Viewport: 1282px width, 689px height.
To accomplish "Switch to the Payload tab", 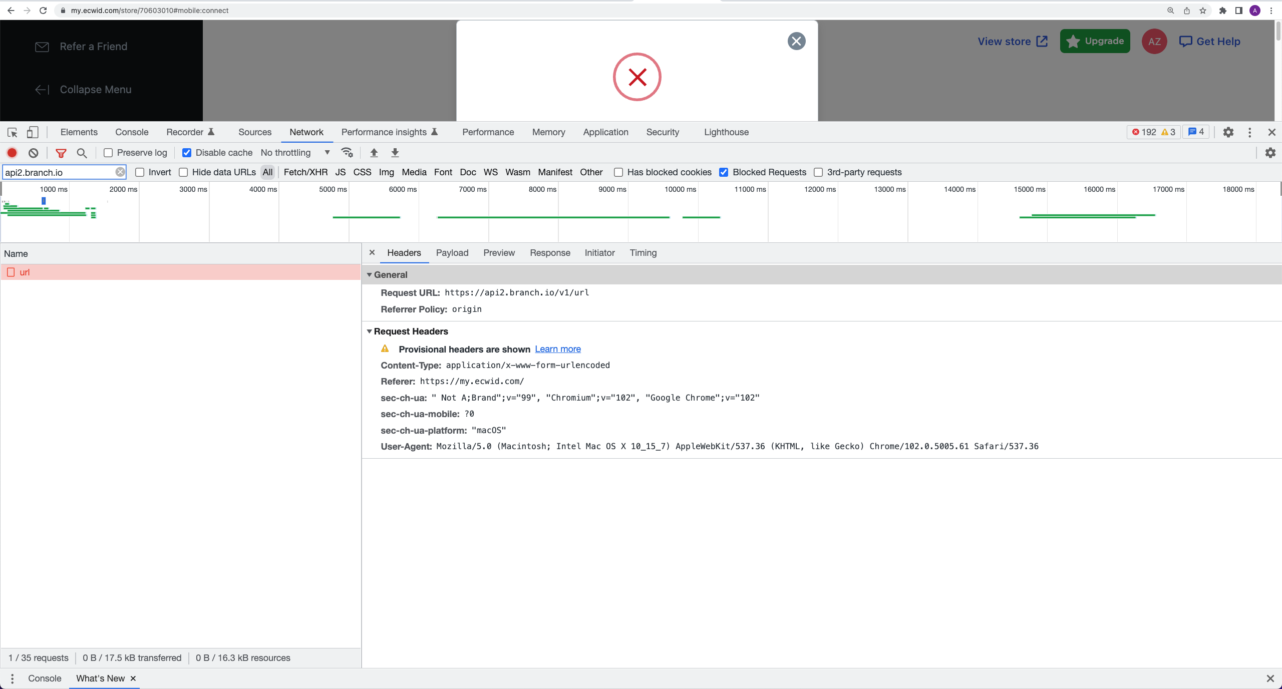I will 451,253.
